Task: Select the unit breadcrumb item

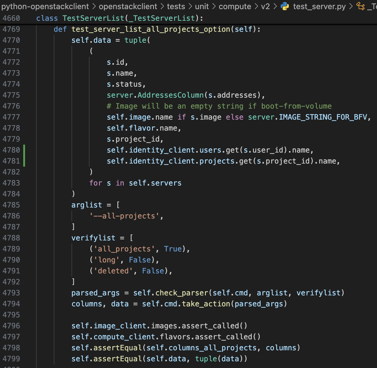Action: (x=202, y=6)
